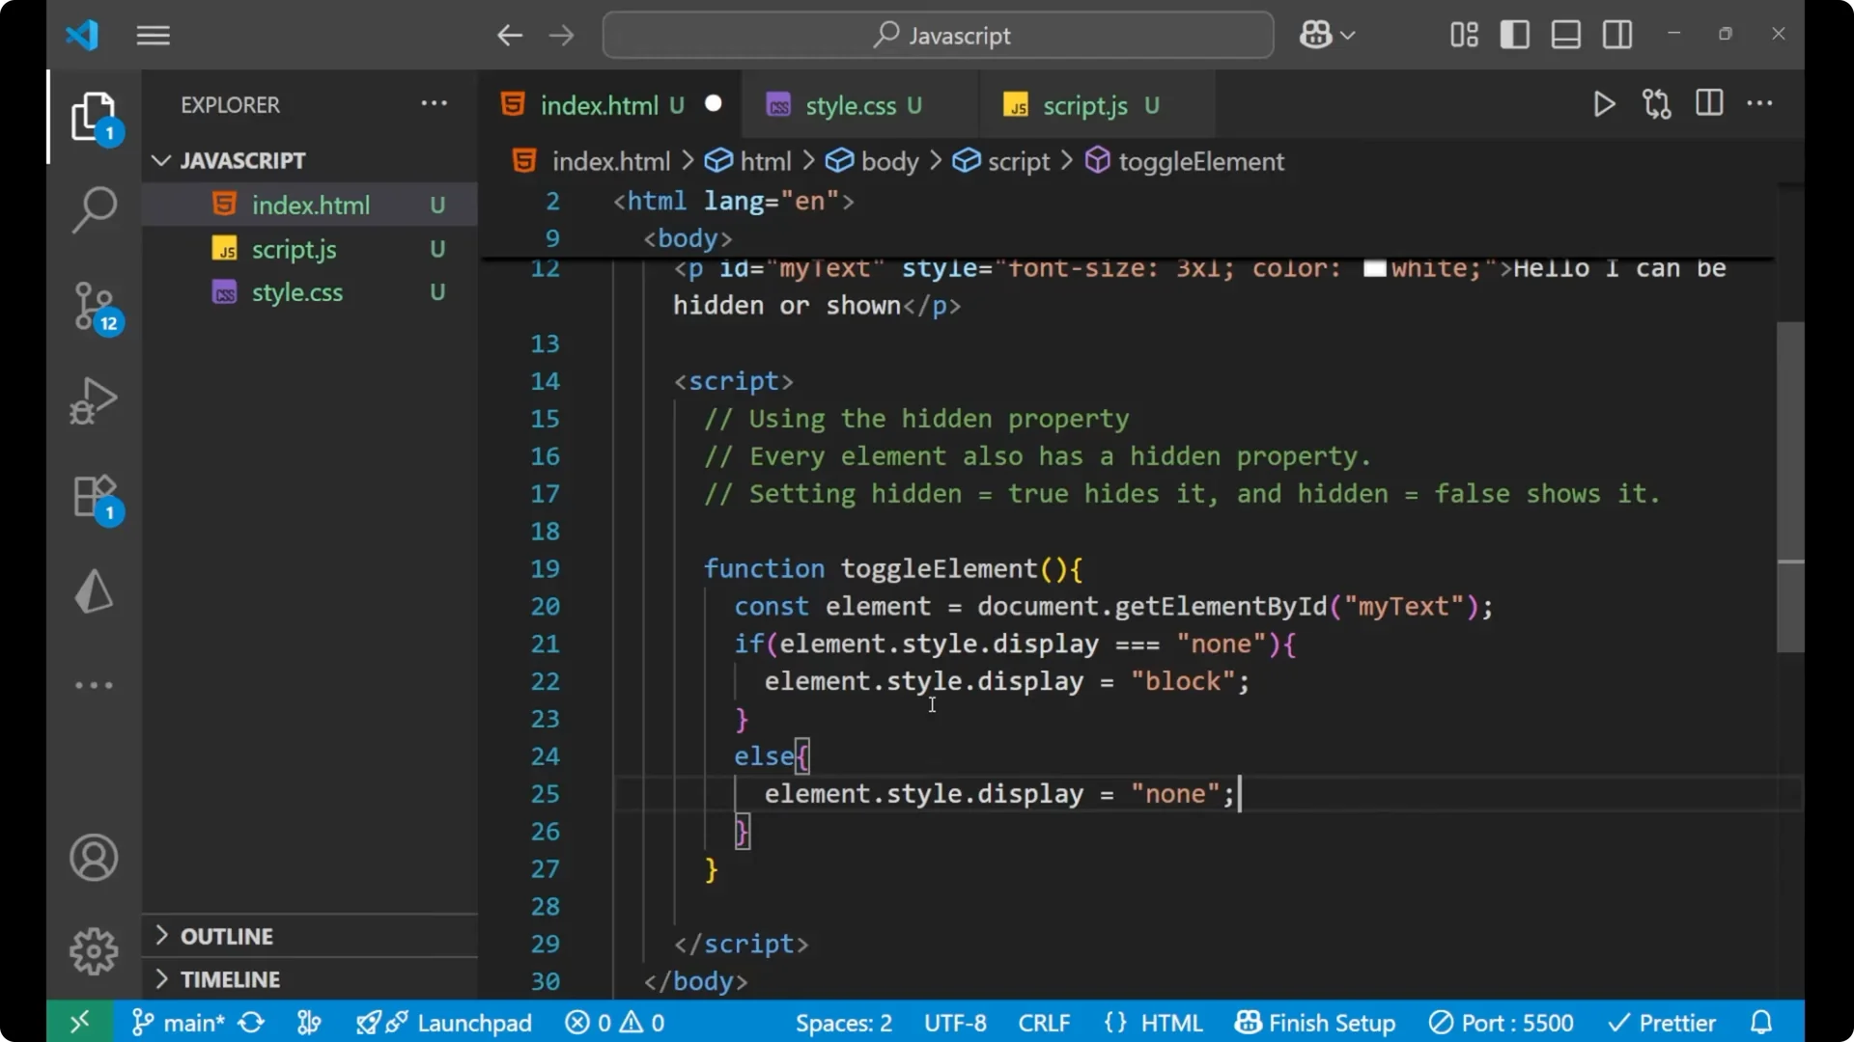Viewport: 1854px width, 1042px height.
Task: Toggle the bottom panel visibility
Action: [x=1565, y=34]
